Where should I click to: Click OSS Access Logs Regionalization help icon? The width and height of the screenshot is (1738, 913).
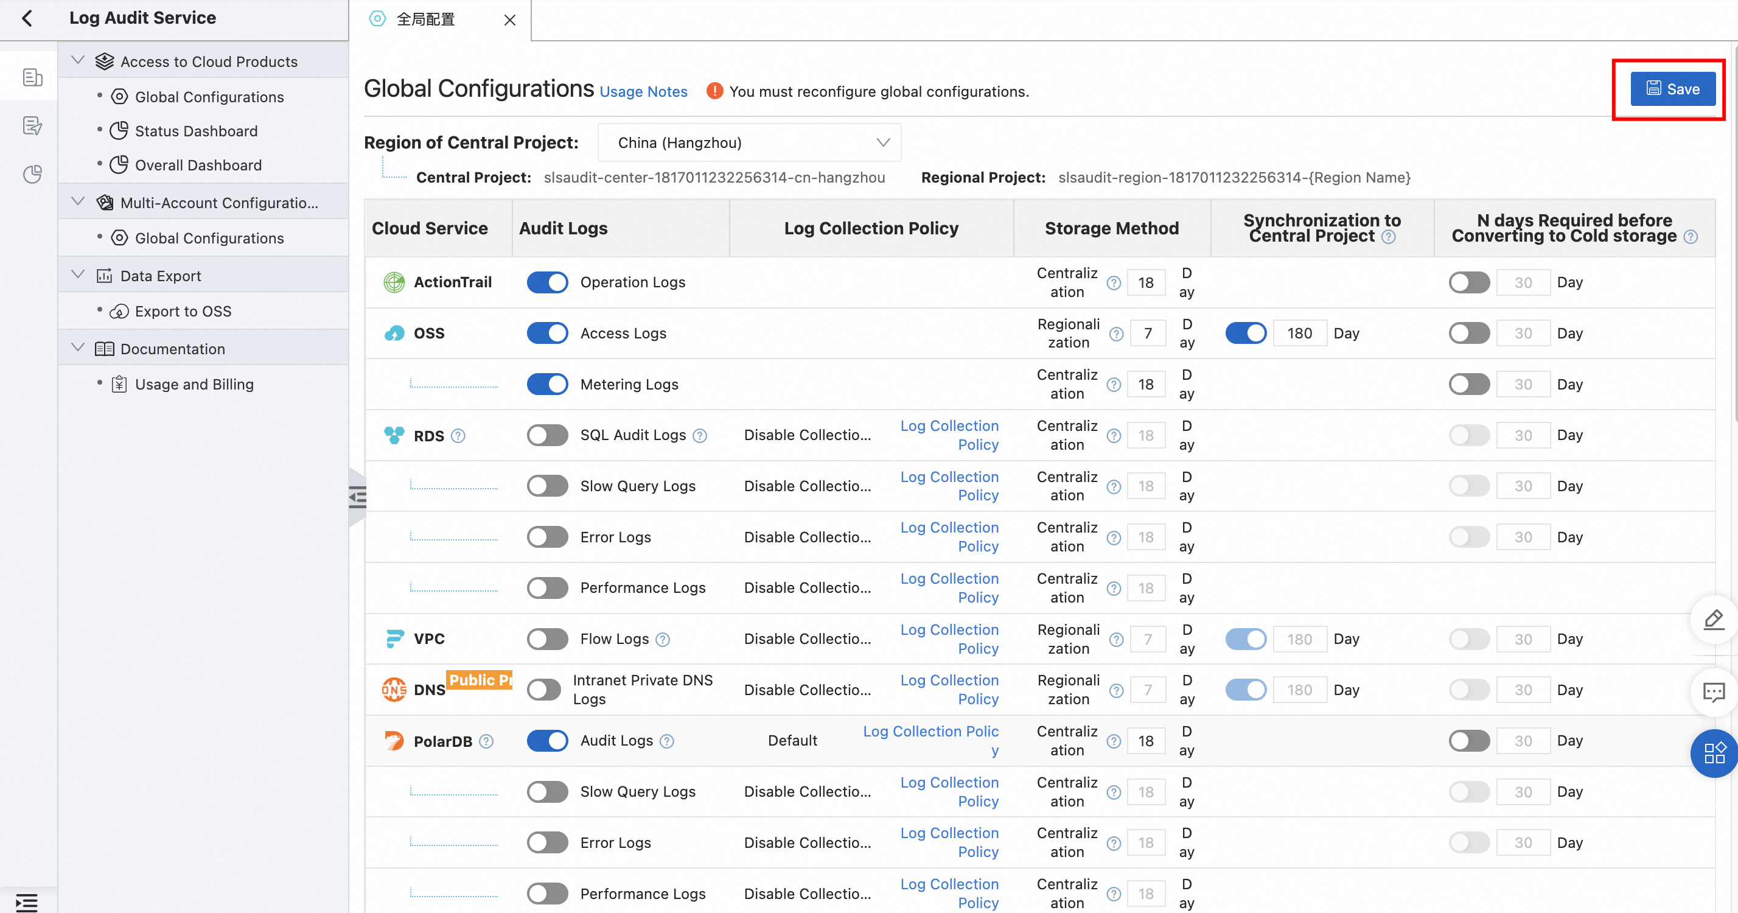click(1117, 334)
